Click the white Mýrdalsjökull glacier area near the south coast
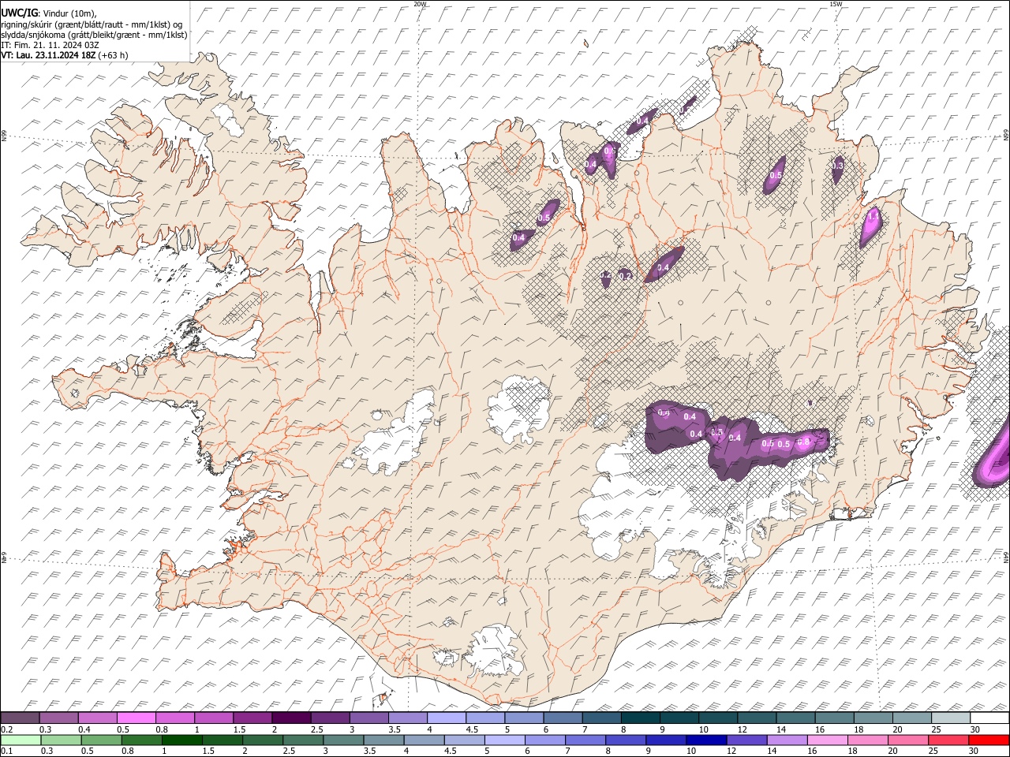 click(x=496, y=651)
